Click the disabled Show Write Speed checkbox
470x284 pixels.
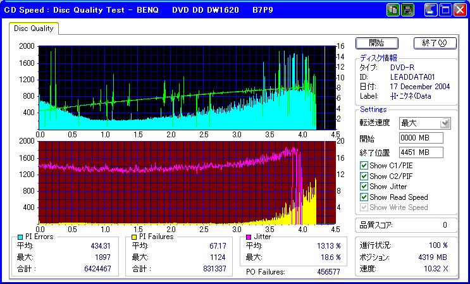[x=364, y=207]
